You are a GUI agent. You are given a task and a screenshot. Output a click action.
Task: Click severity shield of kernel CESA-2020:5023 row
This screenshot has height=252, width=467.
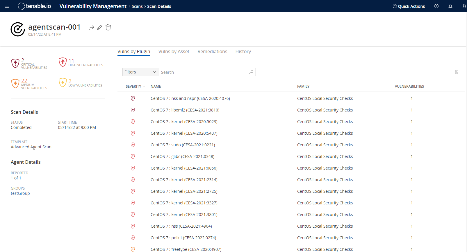click(133, 122)
